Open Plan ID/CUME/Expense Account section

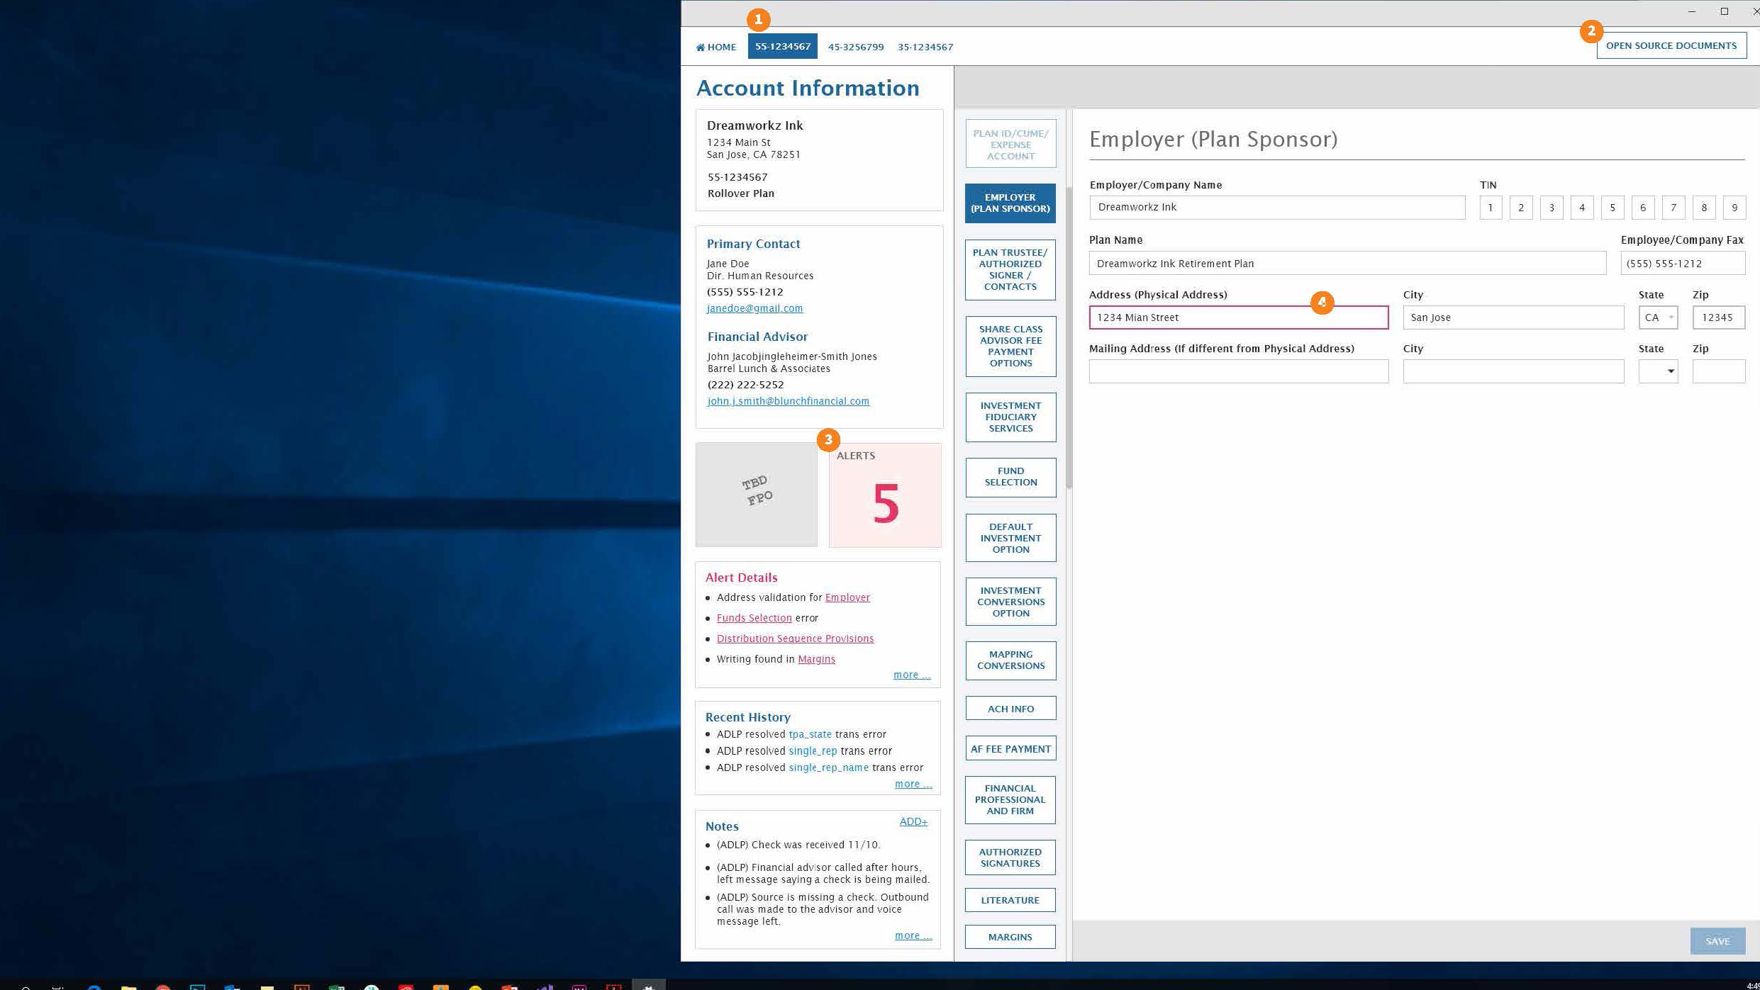1010,145
